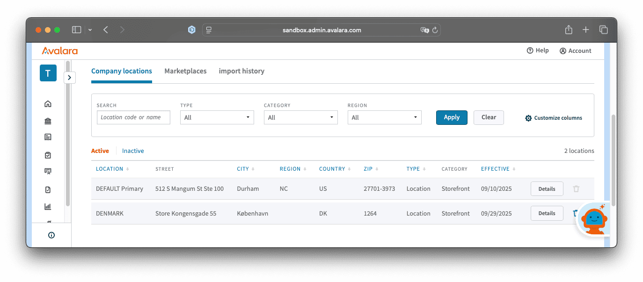Open the Region filter dropdown
Viewport: 643px width, 282px height.
tap(384, 117)
